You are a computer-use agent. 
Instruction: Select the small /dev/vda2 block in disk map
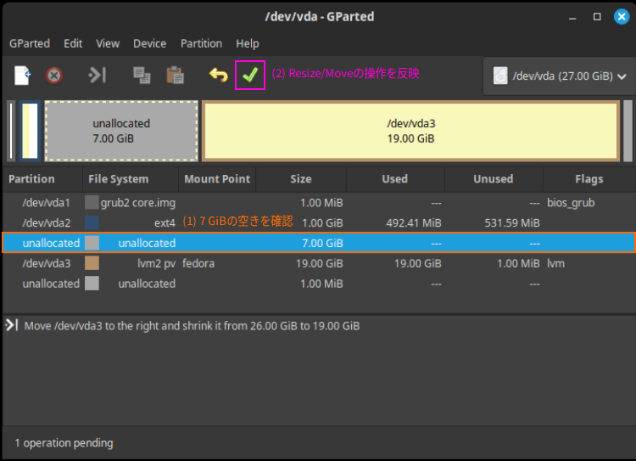click(30, 131)
